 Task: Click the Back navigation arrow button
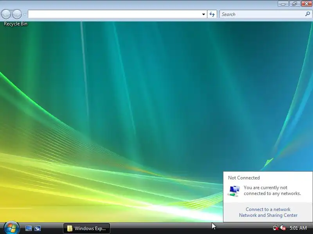click(6, 14)
